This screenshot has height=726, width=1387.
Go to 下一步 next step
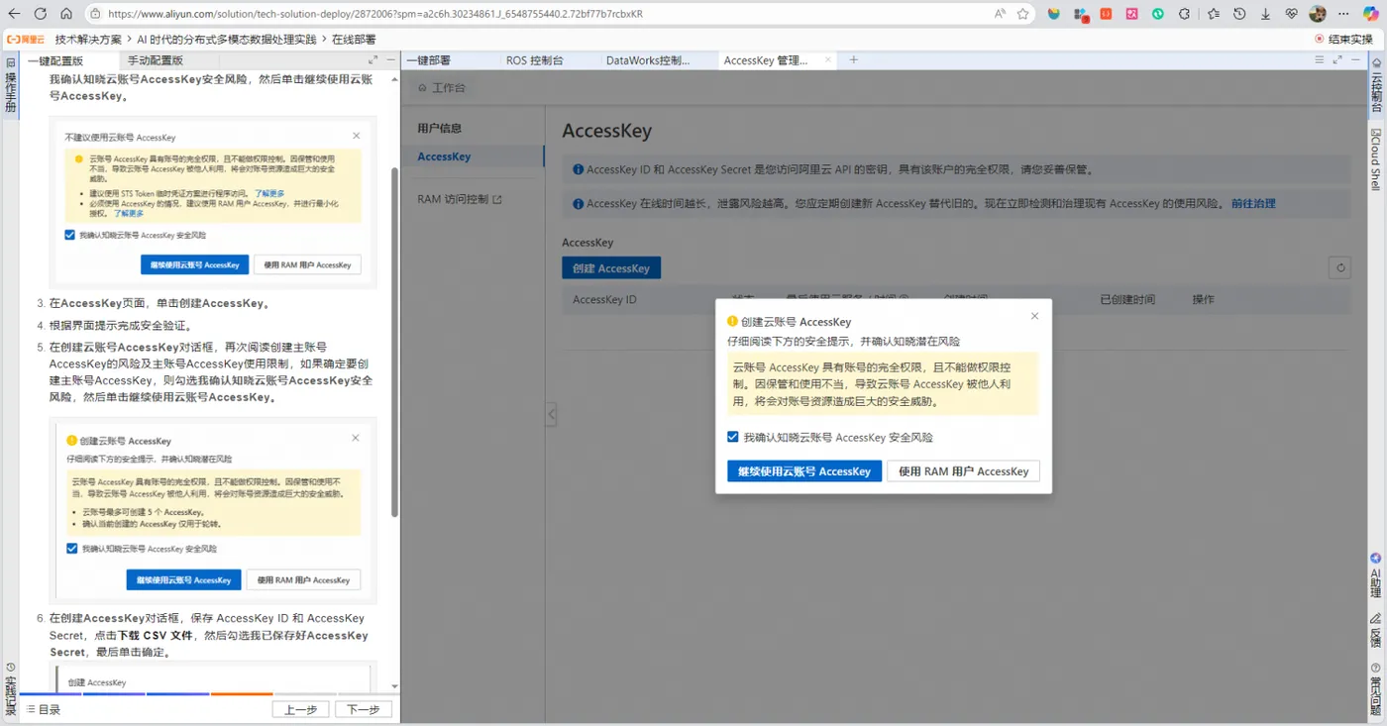pyautogui.click(x=364, y=709)
